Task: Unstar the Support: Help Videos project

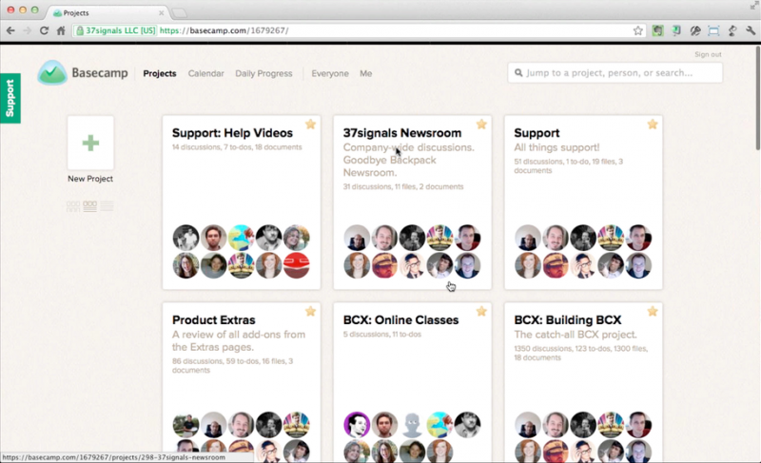Action: point(310,125)
